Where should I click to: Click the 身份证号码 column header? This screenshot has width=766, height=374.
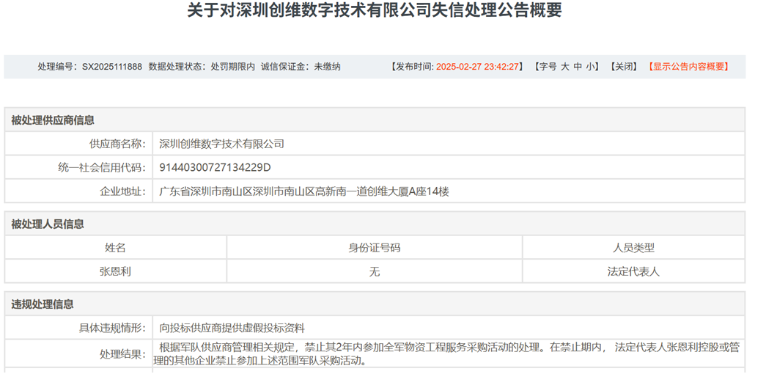(375, 248)
